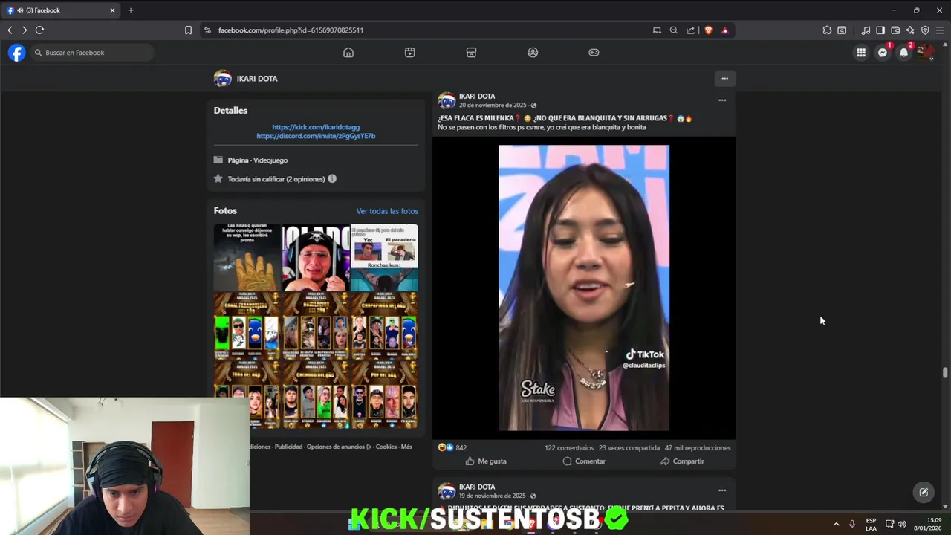Screen dimensions: 951x535
Task: Open the browser hamburger main menu
Action: [940, 30]
